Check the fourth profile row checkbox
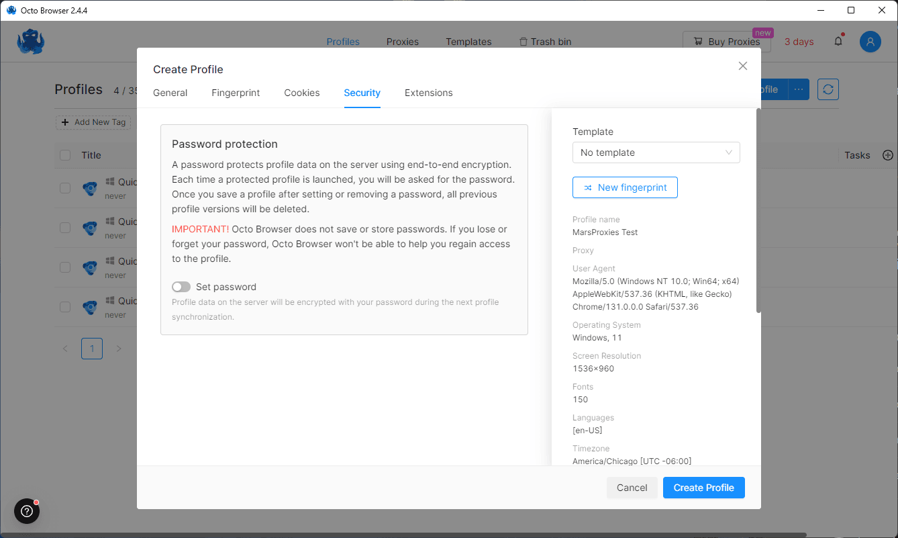 tap(65, 307)
